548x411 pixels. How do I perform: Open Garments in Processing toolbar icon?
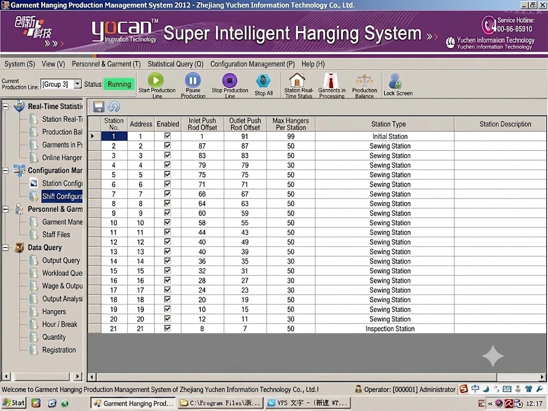pyautogui.click(x=331, y=80)
